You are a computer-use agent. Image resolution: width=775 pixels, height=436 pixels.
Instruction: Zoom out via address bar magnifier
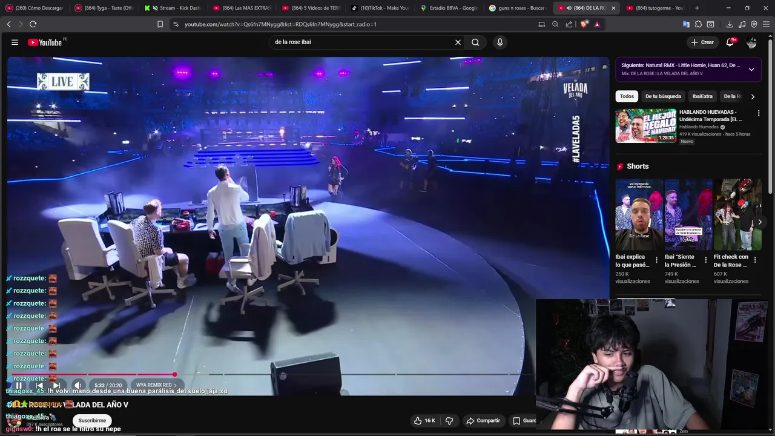[555, 24]
